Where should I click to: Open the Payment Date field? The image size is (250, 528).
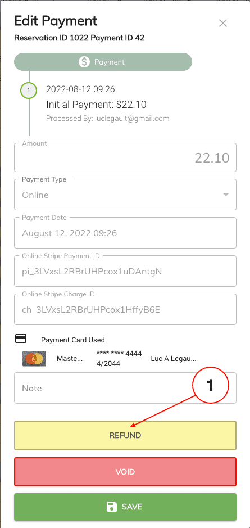pos(125,233)
